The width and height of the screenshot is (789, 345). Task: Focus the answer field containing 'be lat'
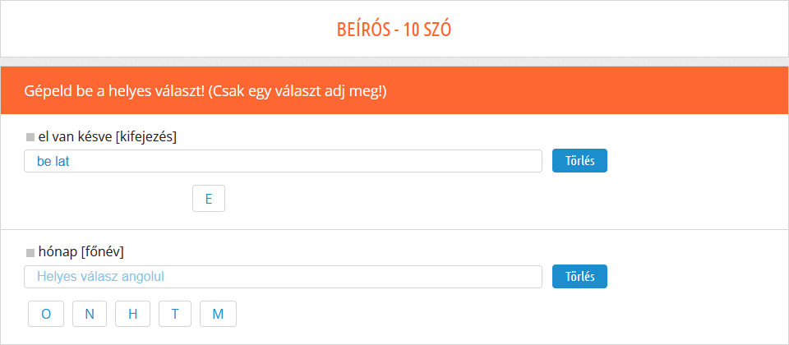(x=283, y=161)
